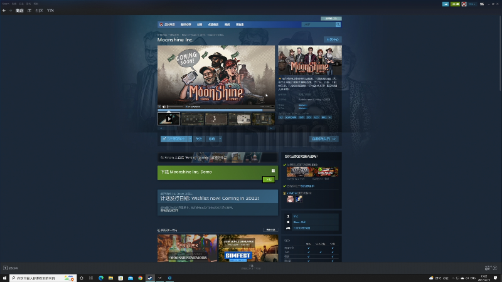
Task: Click the view your queue button
Action: click(324, 138)
